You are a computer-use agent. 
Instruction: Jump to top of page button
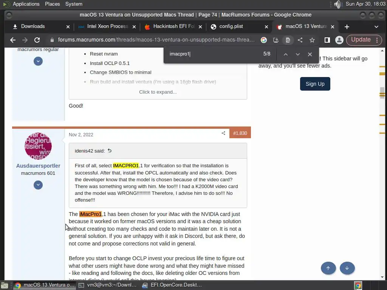328,268
